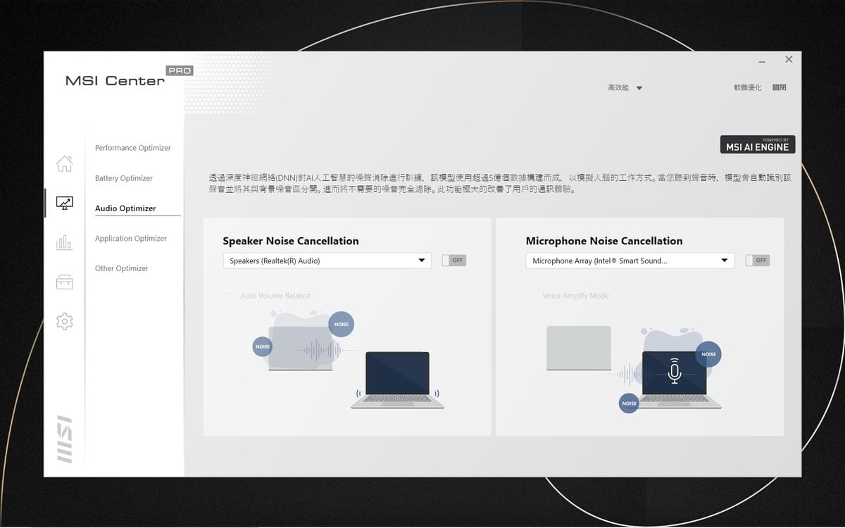Open the Speakers (Realtek(R) Audio) dropdown

pos(327,260)
